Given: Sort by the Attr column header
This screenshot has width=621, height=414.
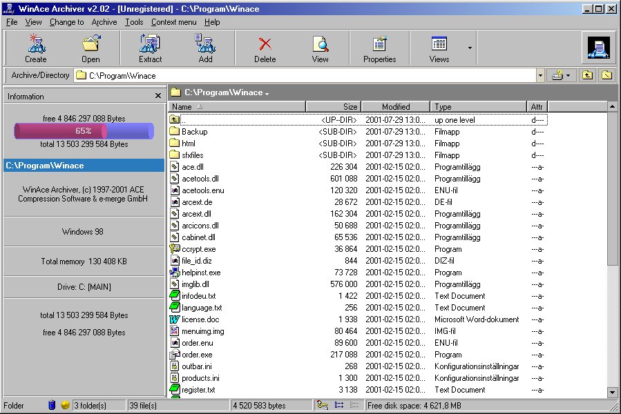Looking at the screenshot, I should (x=537, y=106).
